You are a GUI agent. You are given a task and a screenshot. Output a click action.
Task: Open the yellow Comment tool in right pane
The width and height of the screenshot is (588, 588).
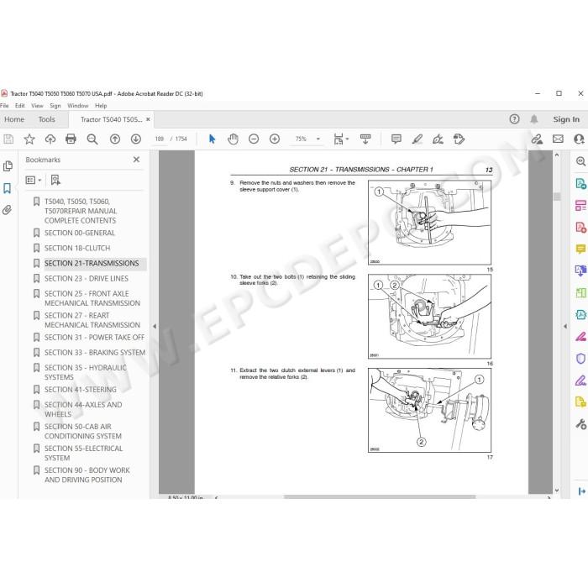coord(580,249)
